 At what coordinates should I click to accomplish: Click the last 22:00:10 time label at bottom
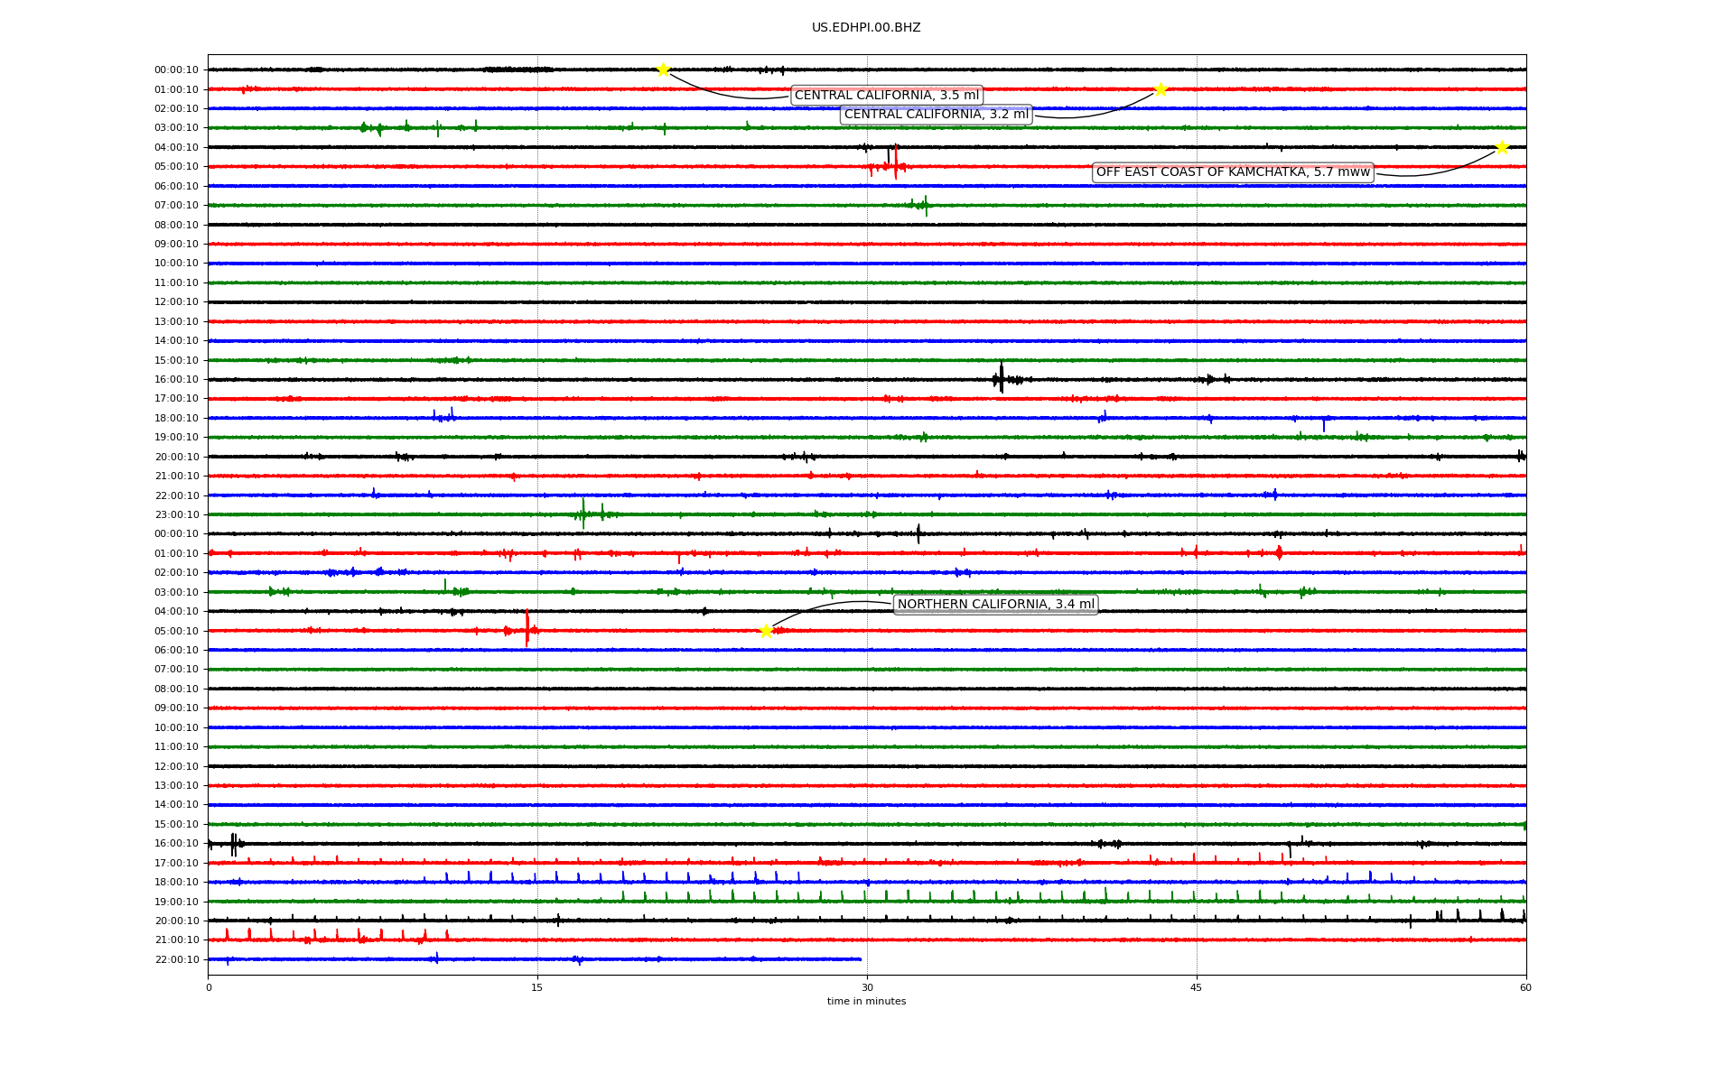click(176, 960)
